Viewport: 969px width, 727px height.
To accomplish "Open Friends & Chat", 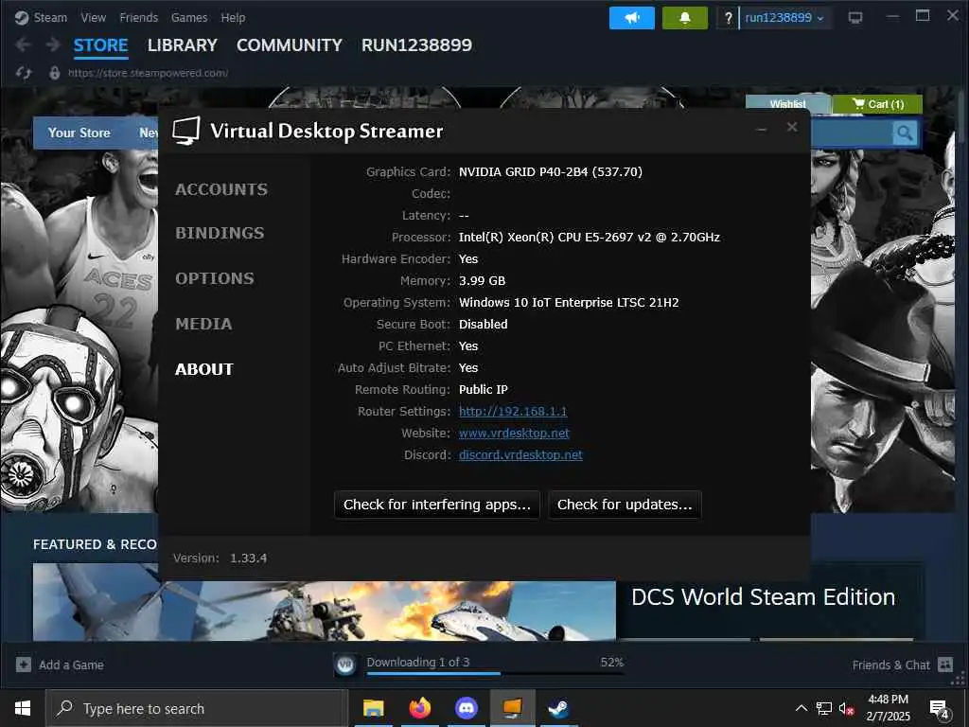I will pos(890,665).
